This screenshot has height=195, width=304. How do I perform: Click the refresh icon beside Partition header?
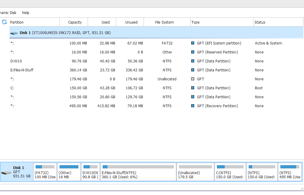tap(4, 22)
